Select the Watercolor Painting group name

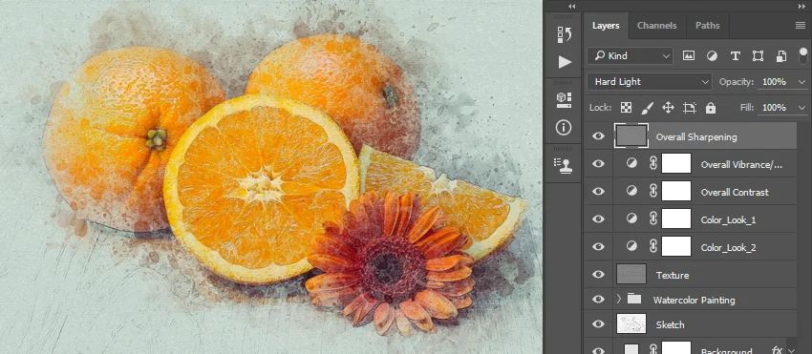694,301
